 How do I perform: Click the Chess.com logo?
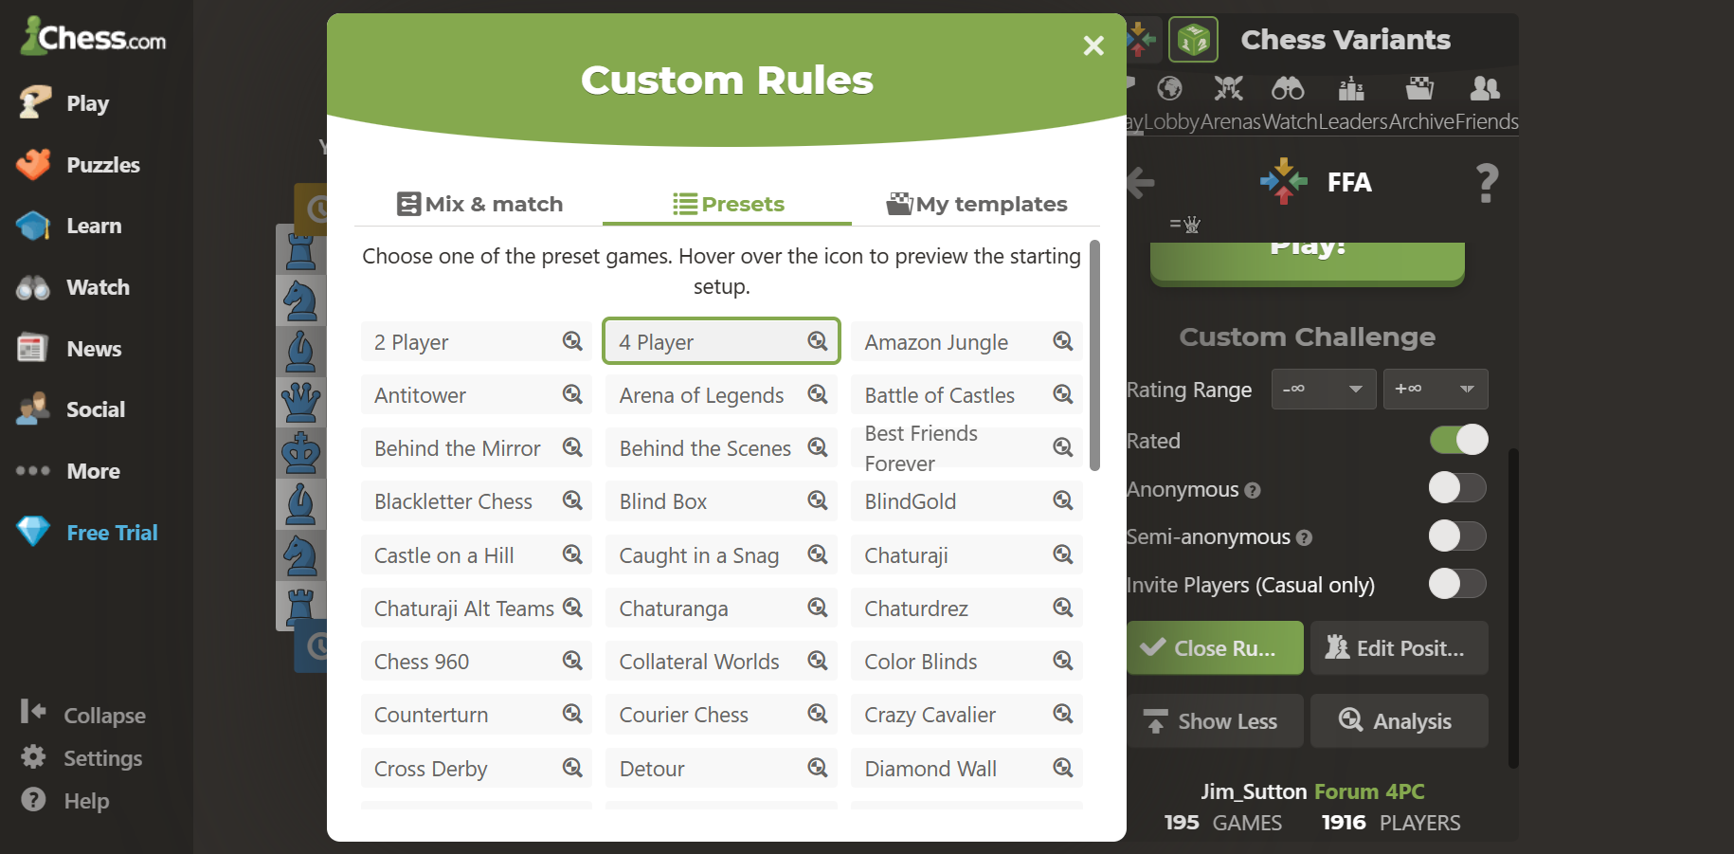point(94,37)
